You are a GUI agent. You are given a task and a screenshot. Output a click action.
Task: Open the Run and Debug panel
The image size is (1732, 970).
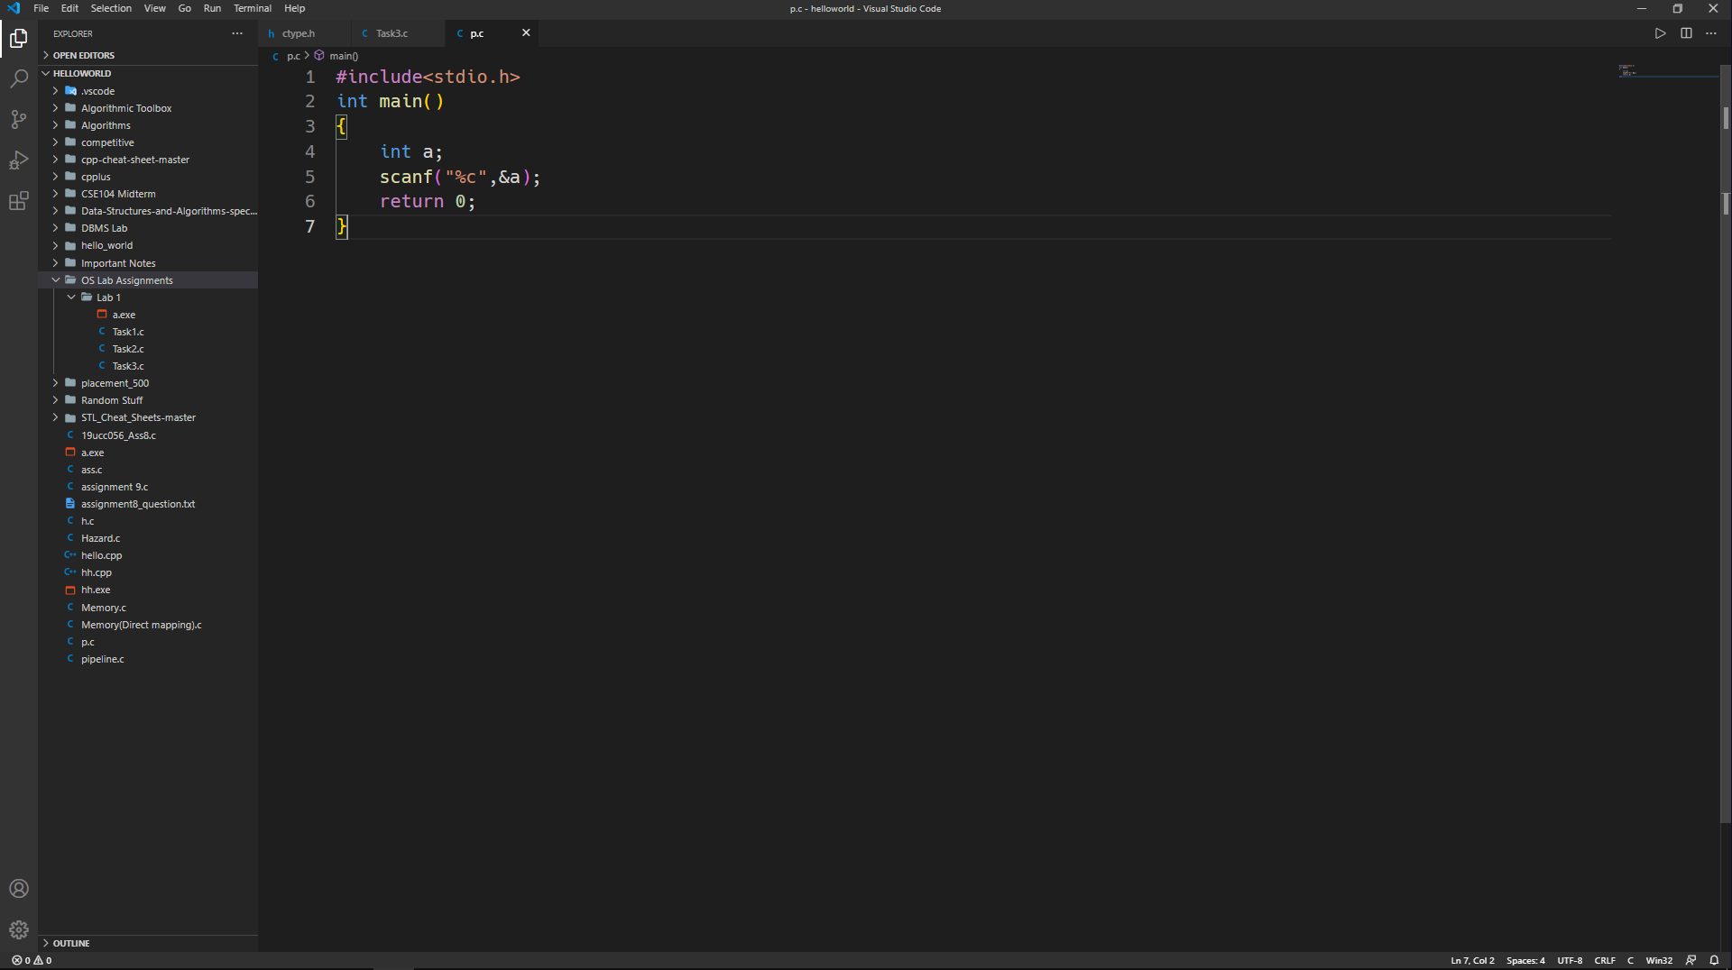pyautogui.click(x=19, y=160)
